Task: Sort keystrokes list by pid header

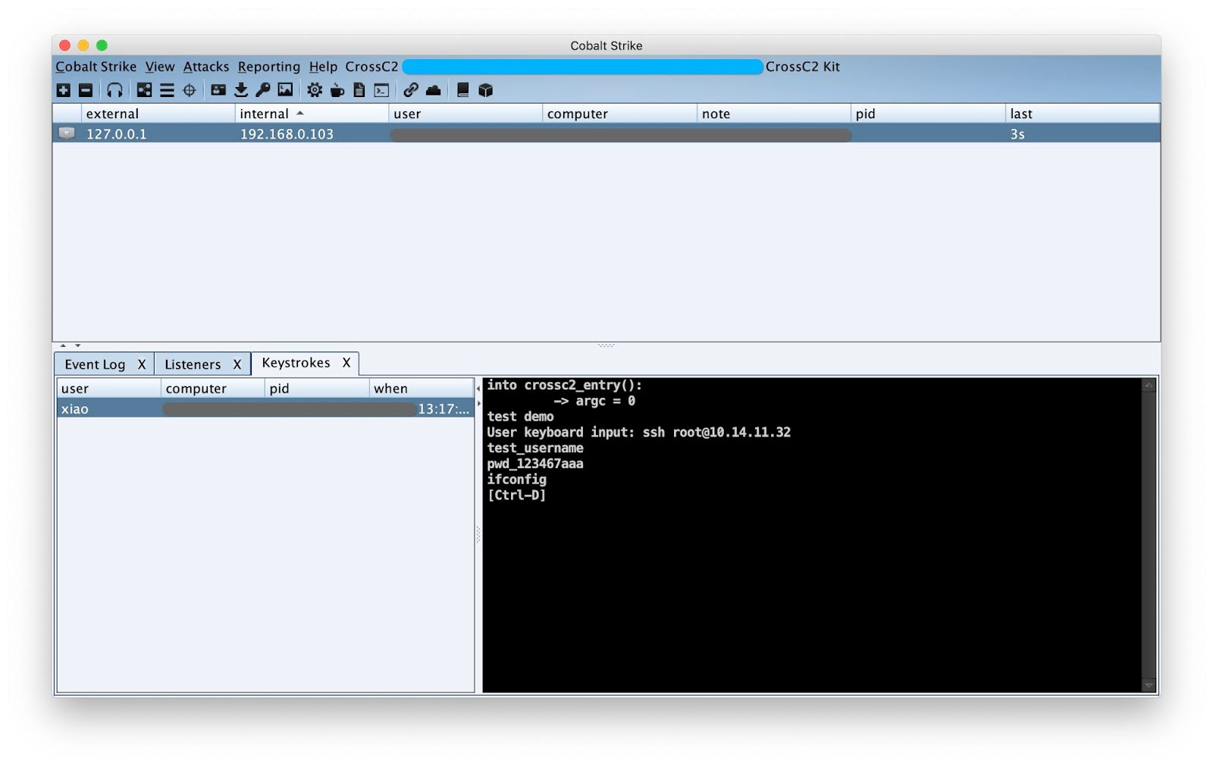Action: 317,389
